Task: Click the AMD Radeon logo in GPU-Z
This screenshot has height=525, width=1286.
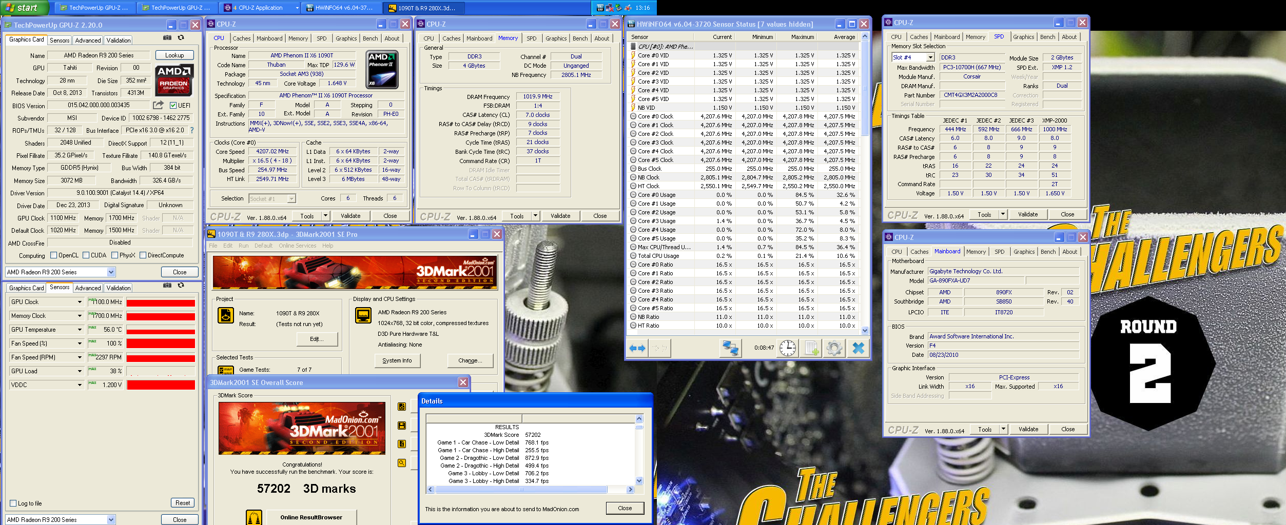Action: tap(174, 80)
